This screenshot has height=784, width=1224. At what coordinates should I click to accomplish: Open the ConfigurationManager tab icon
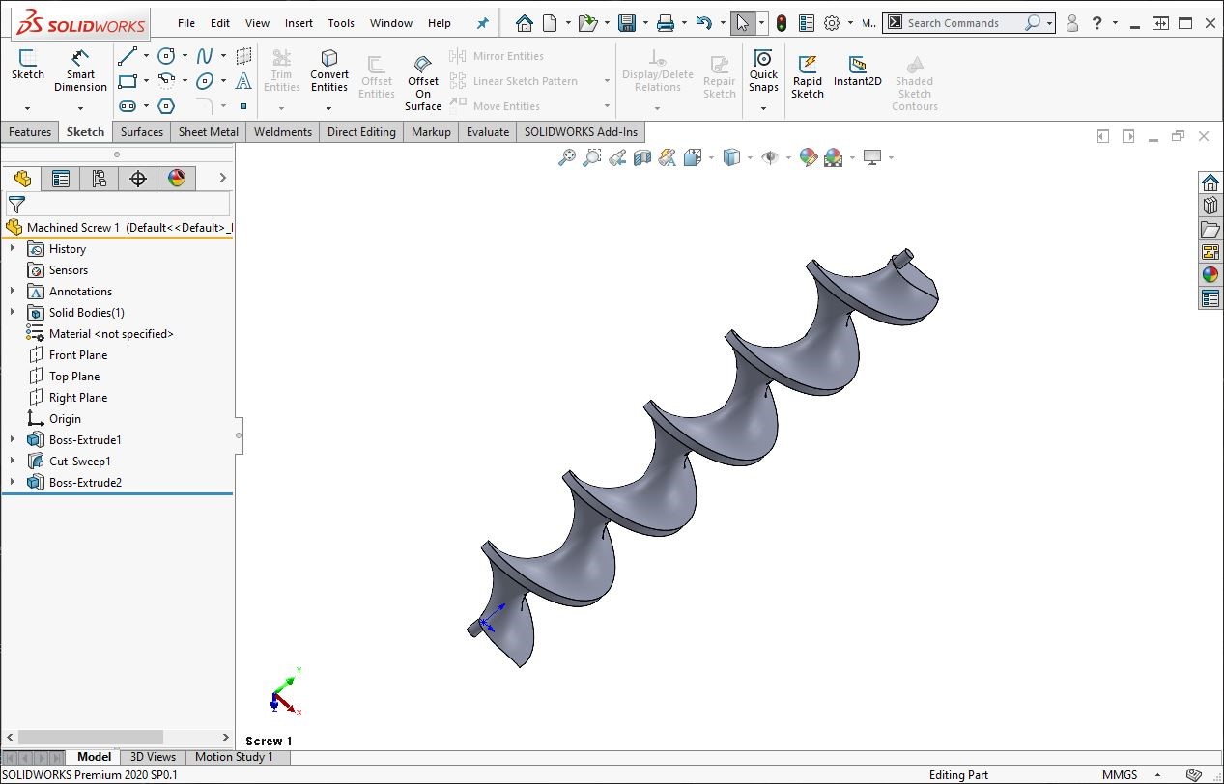click(x=99, y=179)
